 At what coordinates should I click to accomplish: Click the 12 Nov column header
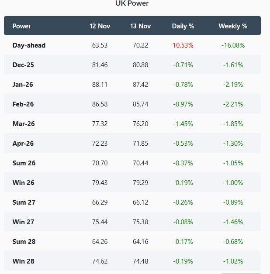pos(100,26)
